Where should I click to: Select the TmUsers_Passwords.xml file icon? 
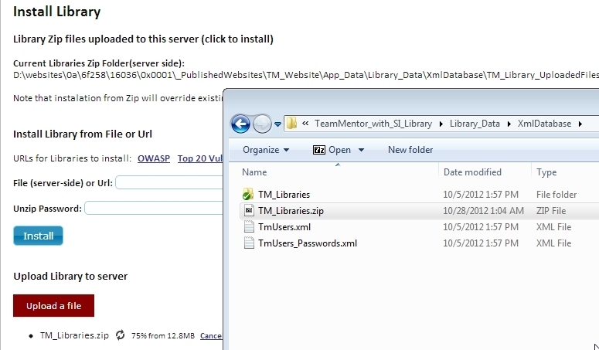click(x=248, y=243)
